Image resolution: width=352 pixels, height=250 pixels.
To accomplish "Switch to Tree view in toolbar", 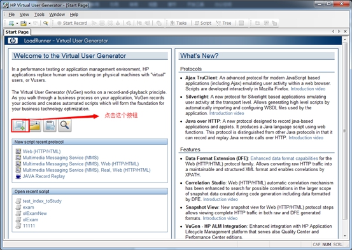I will click(223, 23).
